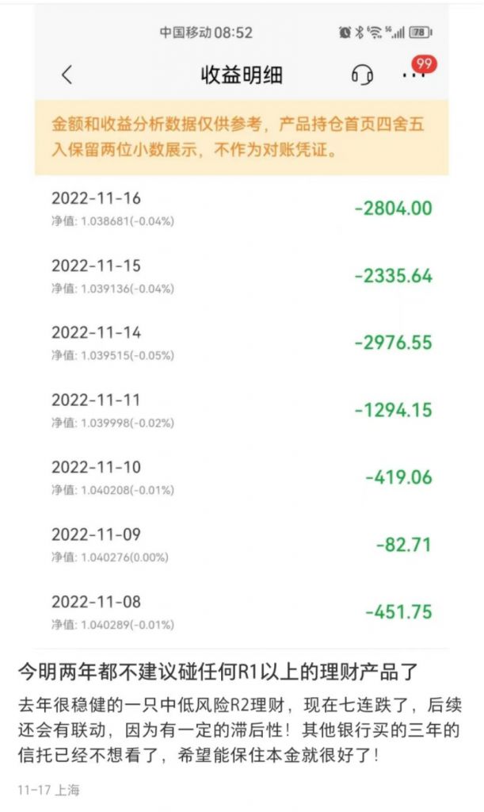Open customer service headset icon
Viewport: 484px width, 812px height.
point(362,75)
